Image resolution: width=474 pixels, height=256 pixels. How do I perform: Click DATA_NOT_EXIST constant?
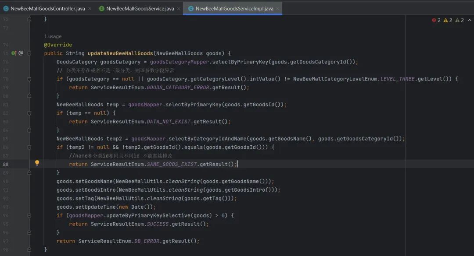tap(169, 122)
